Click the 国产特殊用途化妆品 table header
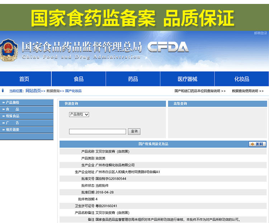 tap(154, 144)
